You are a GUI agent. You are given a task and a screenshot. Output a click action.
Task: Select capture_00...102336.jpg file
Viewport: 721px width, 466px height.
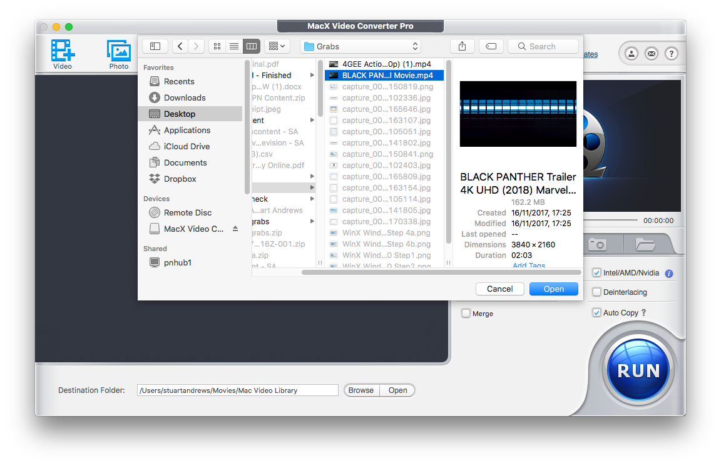[384, 98]
